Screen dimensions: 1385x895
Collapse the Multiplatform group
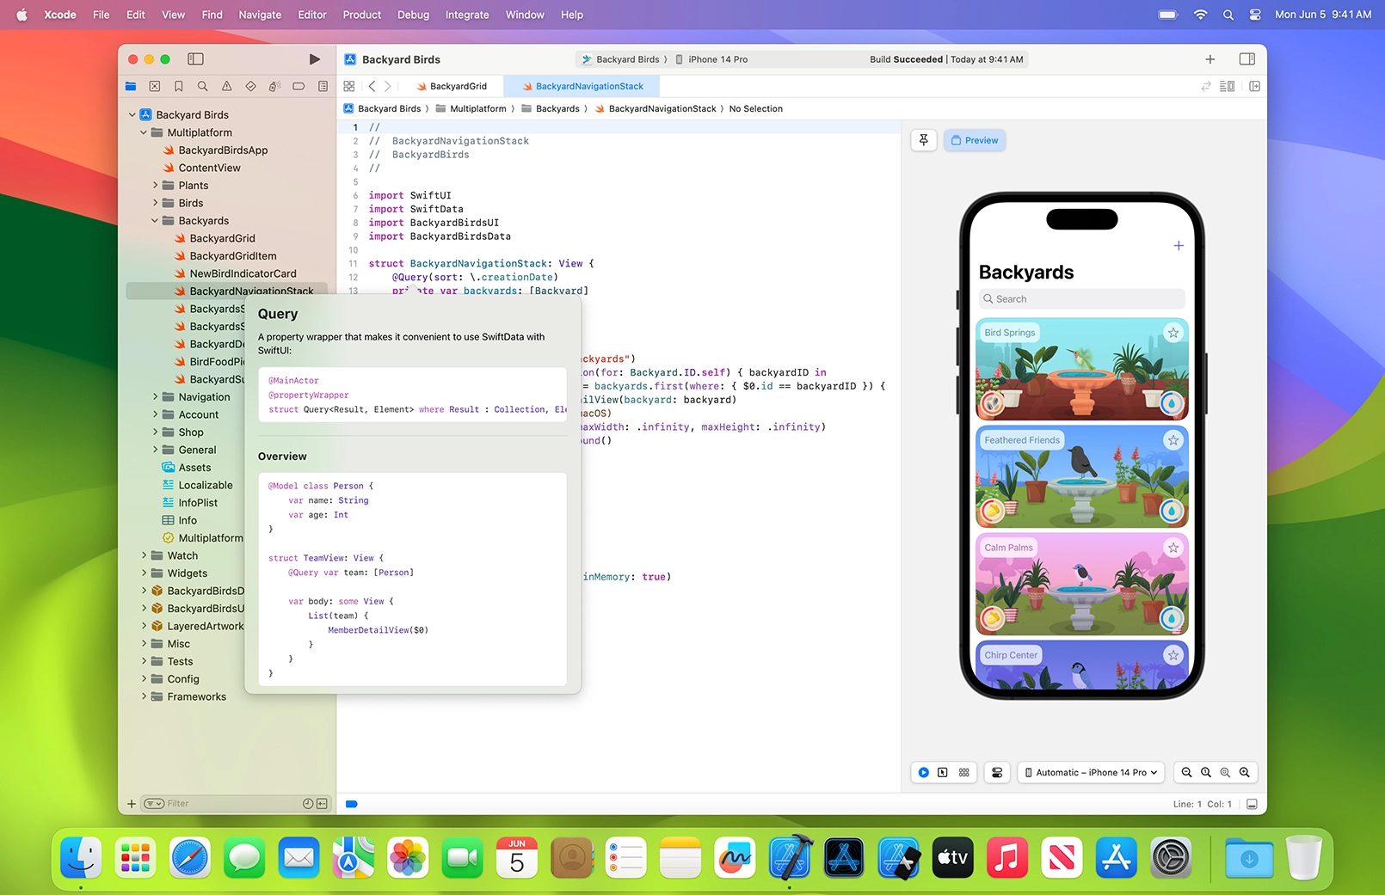144,132
